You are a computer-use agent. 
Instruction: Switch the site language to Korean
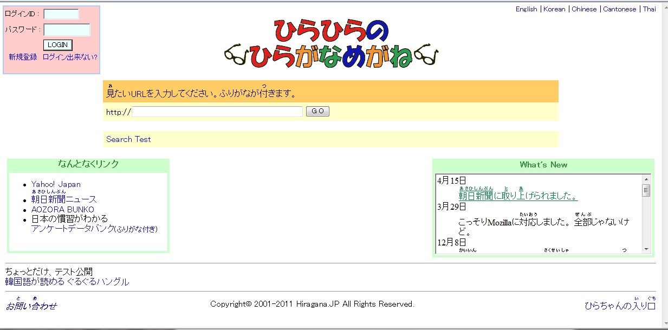pos(554,9)
